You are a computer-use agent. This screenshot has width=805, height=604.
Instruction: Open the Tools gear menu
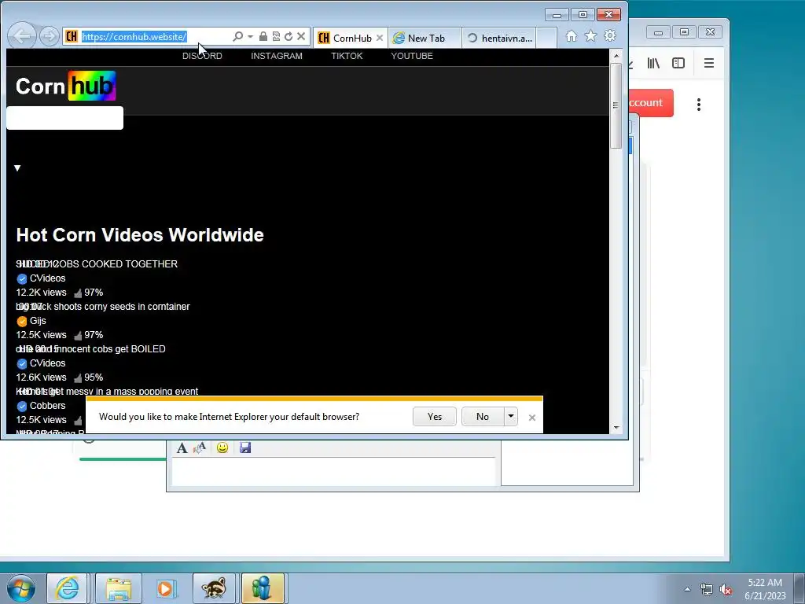pyautogui.click(x=610, y=36)
